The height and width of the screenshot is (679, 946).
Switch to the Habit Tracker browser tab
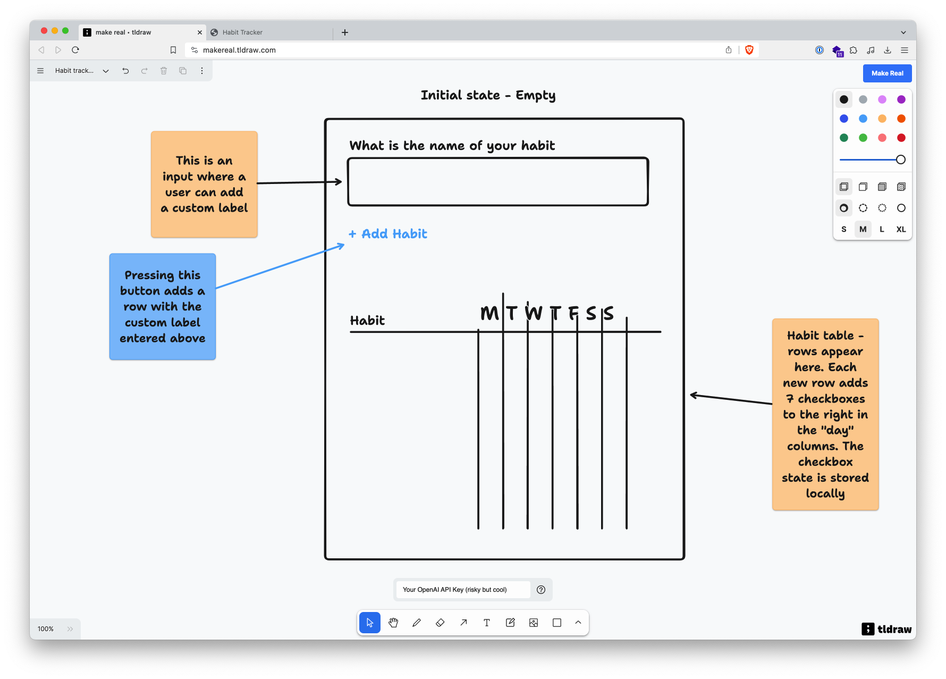click(x=243, y=32)
